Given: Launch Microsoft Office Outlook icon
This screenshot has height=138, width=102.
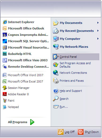Looking at the screenshot, I should click(5, 28).
